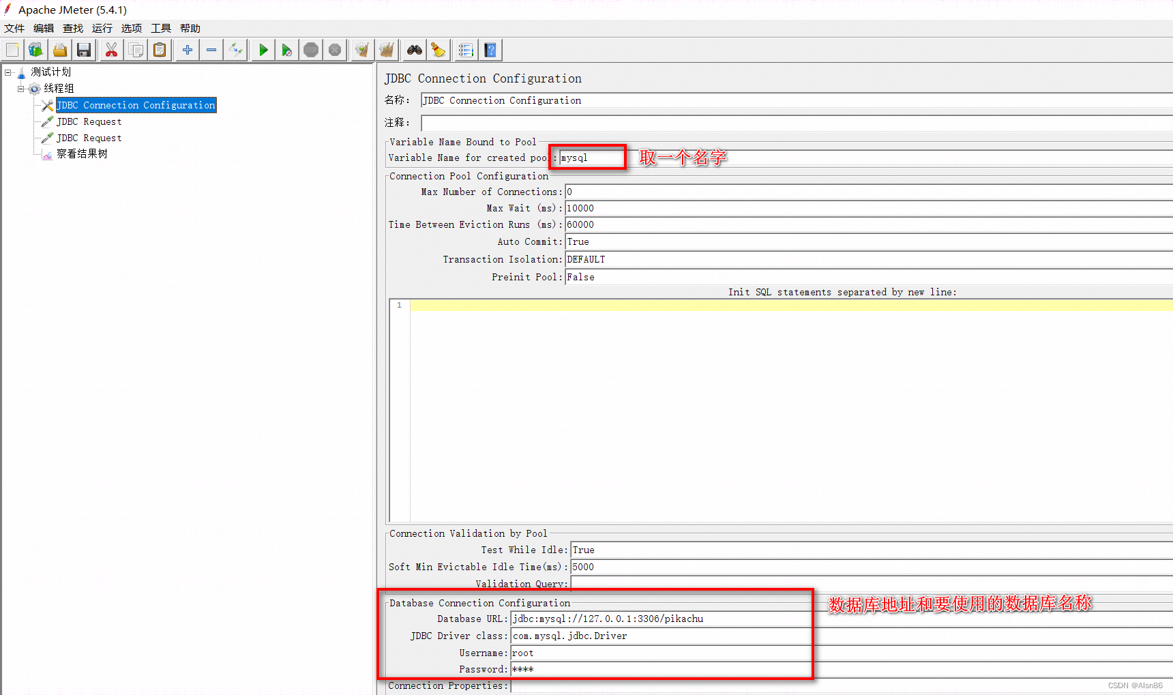The image size is (1173, 695).
Task: Open the 文件 menu
Action: coord(14,28)
